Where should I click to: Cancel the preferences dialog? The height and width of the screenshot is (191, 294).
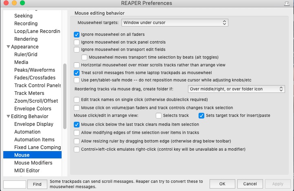tap(250, 184)
